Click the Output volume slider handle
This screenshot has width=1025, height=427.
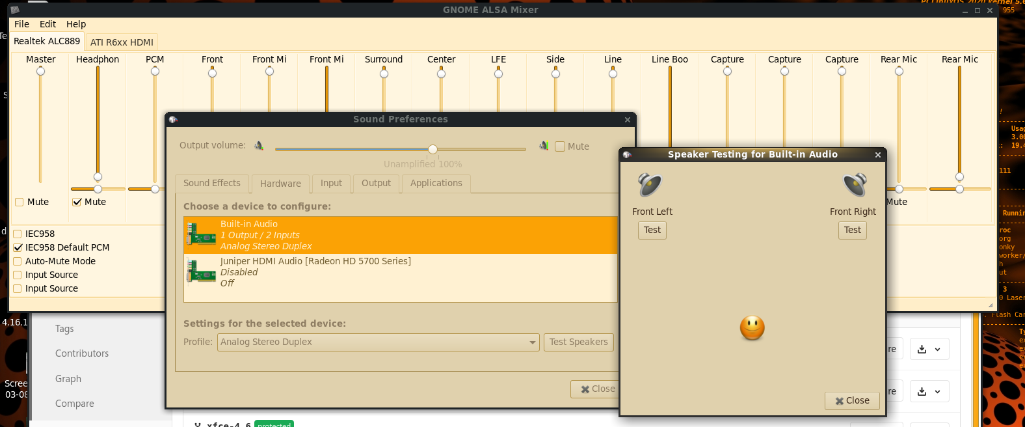point(433,149)
